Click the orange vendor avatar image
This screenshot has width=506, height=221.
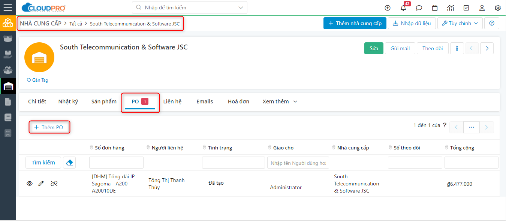tap(39, 57)
